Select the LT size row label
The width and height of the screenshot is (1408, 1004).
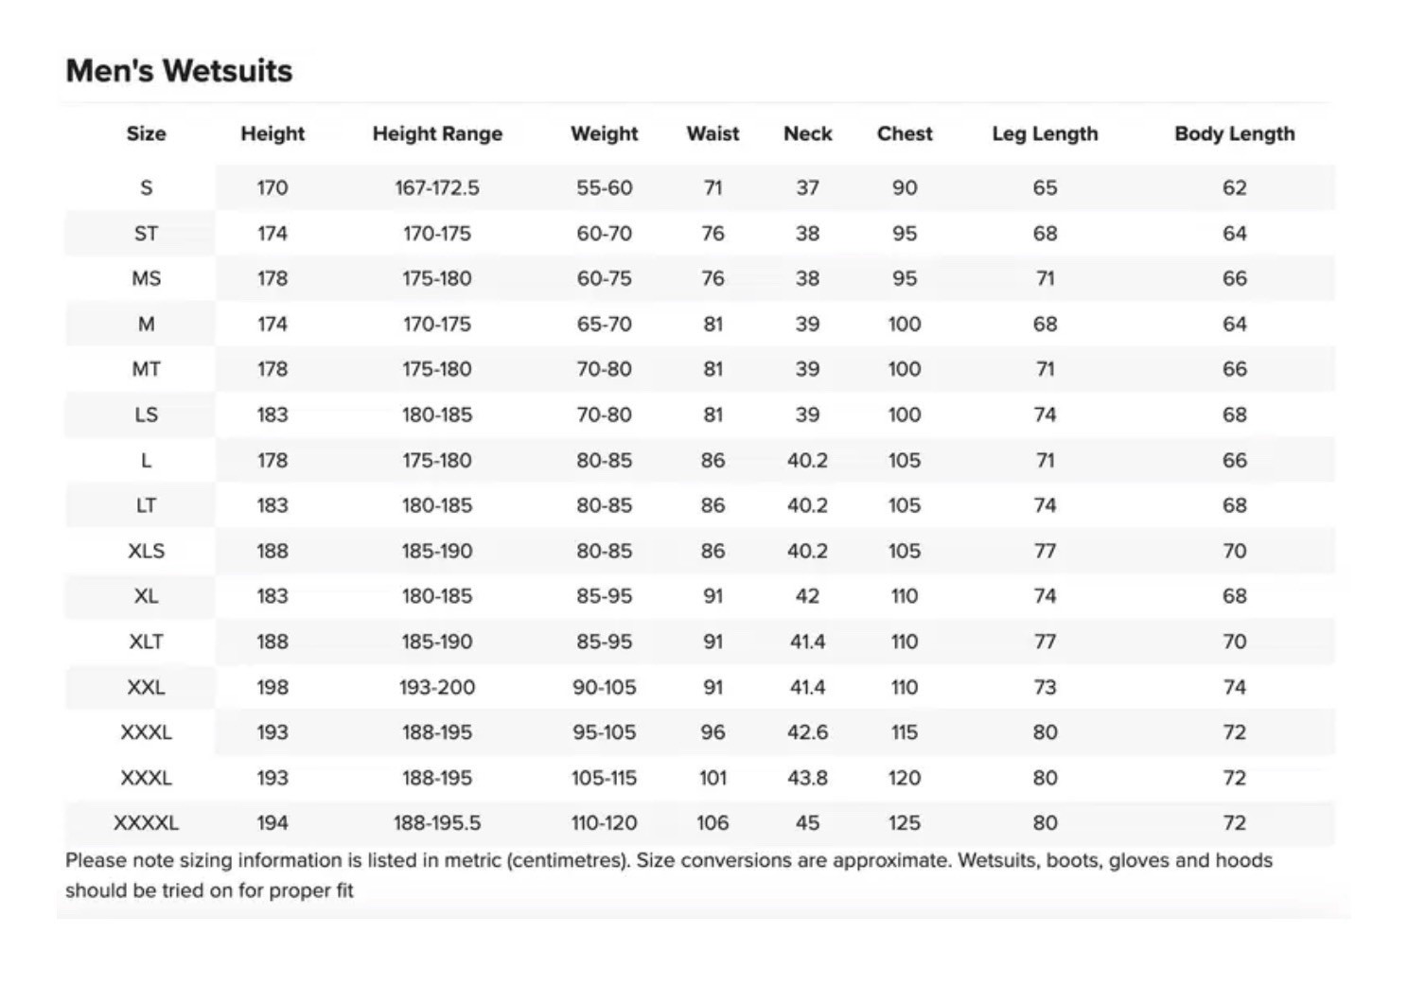click(x=146, y=505)
